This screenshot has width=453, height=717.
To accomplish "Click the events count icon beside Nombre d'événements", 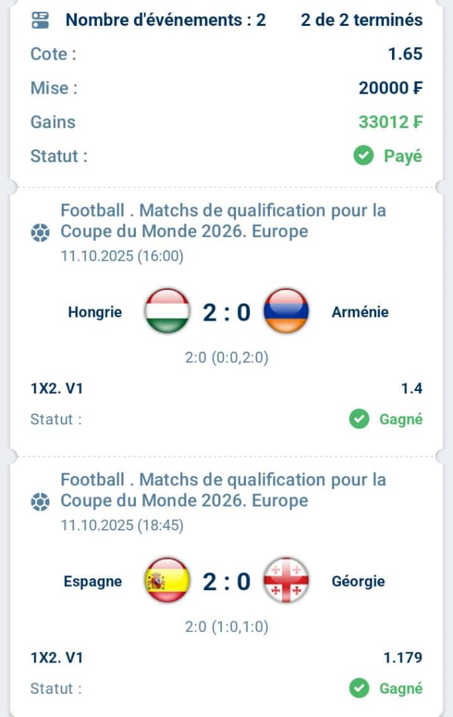I will (x=40, y=20).
